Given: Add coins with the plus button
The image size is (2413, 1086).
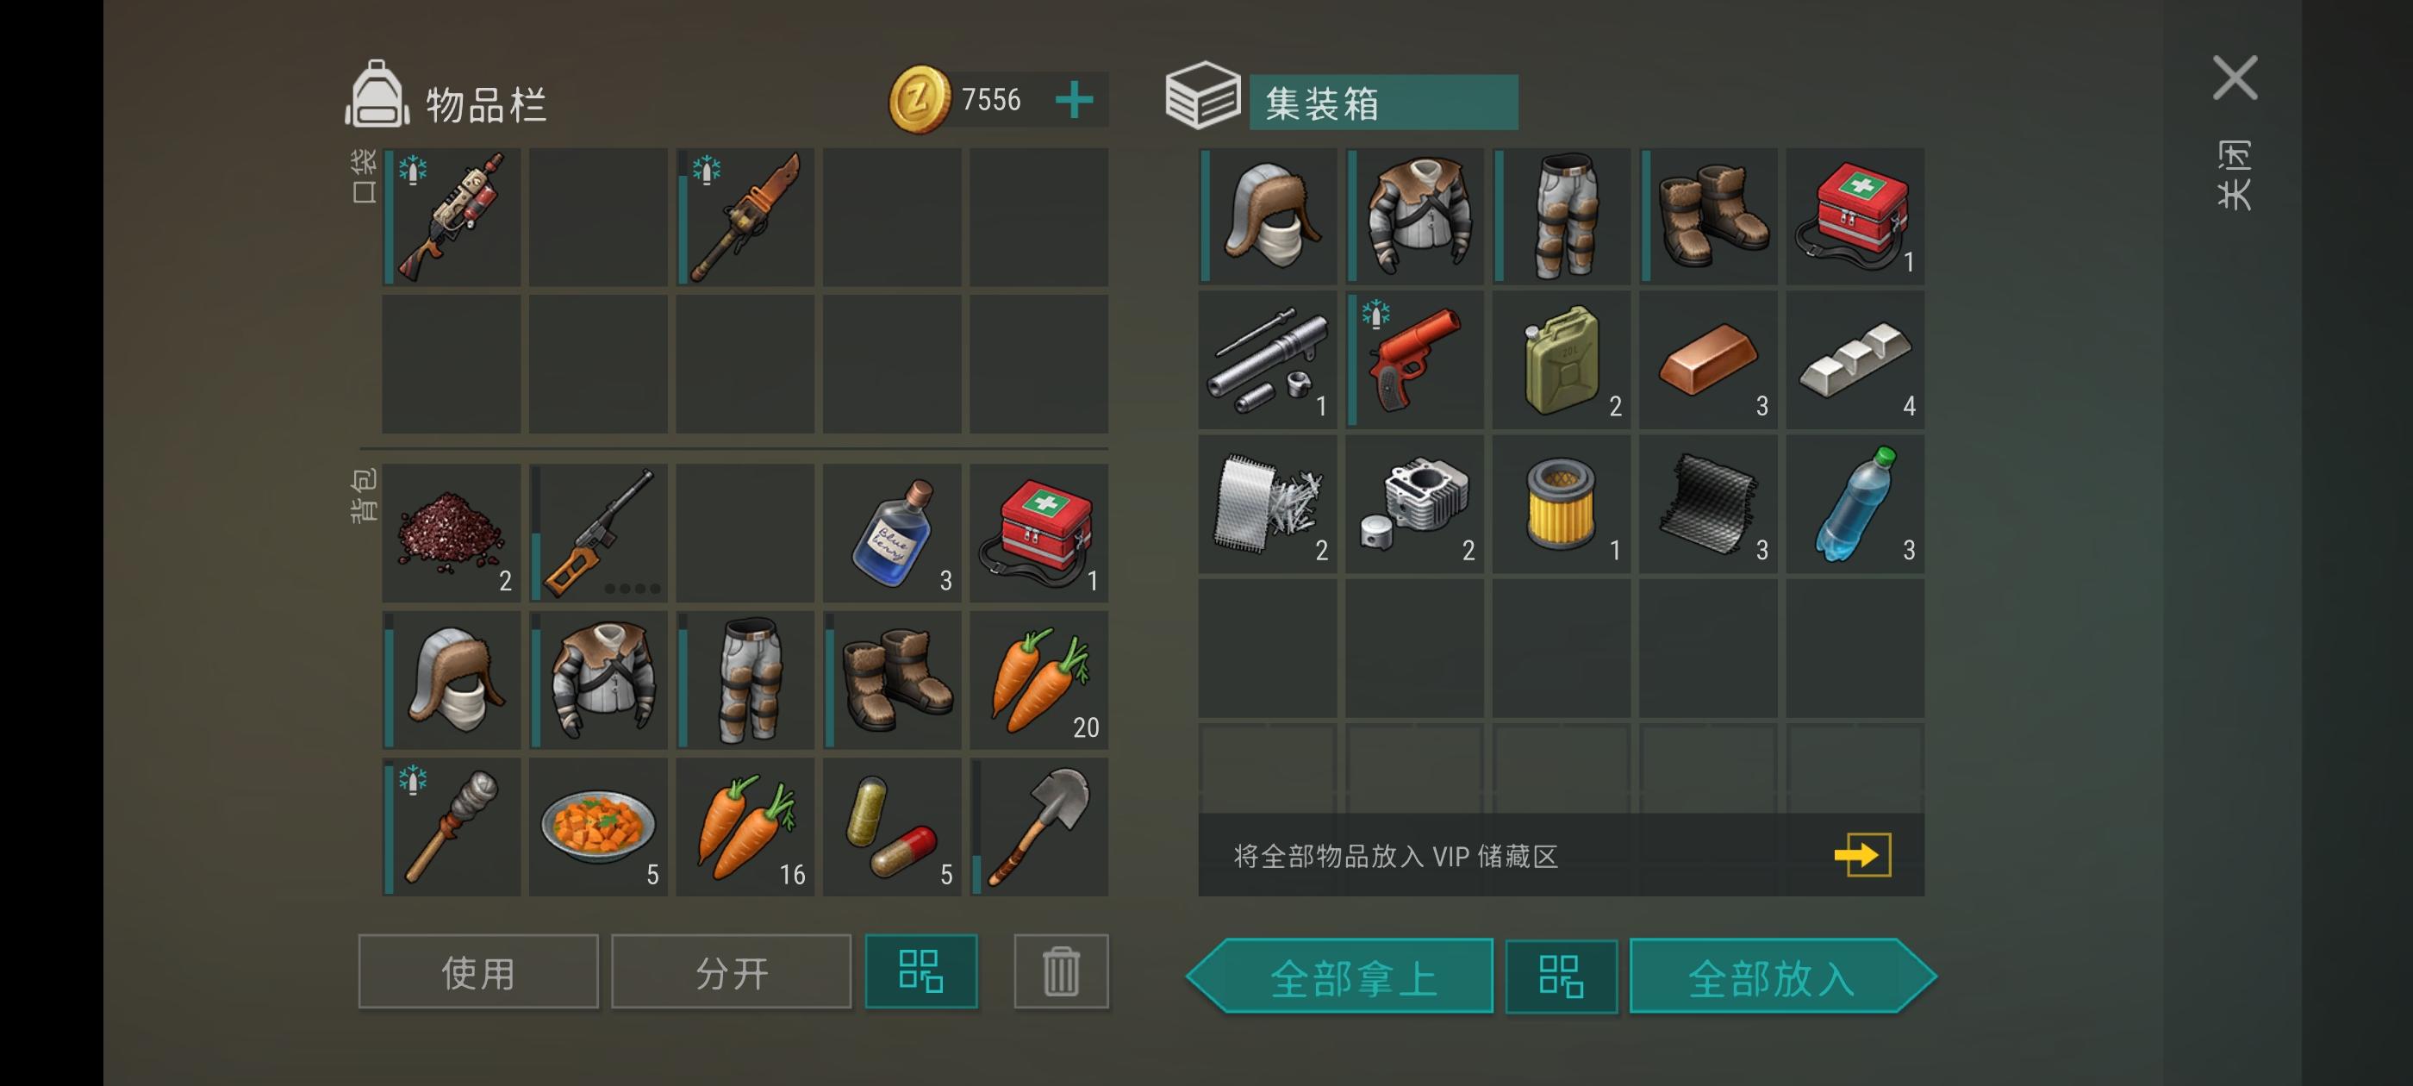Looking at the screenshot, I should pos(1074,99).
